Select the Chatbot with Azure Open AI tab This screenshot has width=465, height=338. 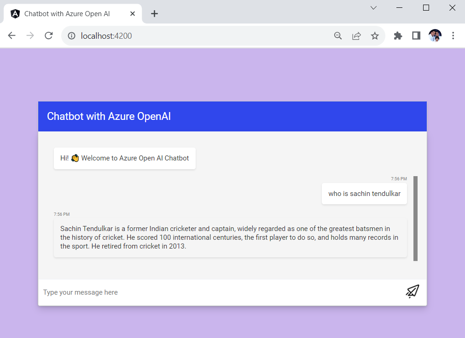(x=67, y=13)
